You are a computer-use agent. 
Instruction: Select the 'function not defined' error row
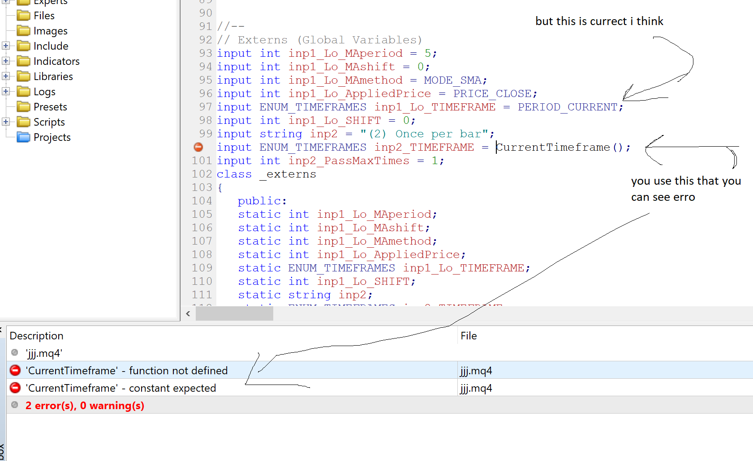[x=380, y=370]
